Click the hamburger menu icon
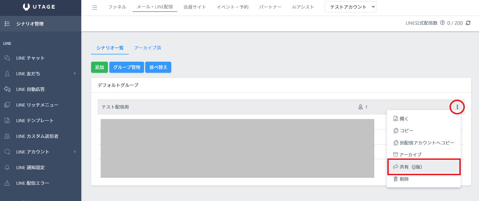The image size is (479, 201). (x=95, y=8)
